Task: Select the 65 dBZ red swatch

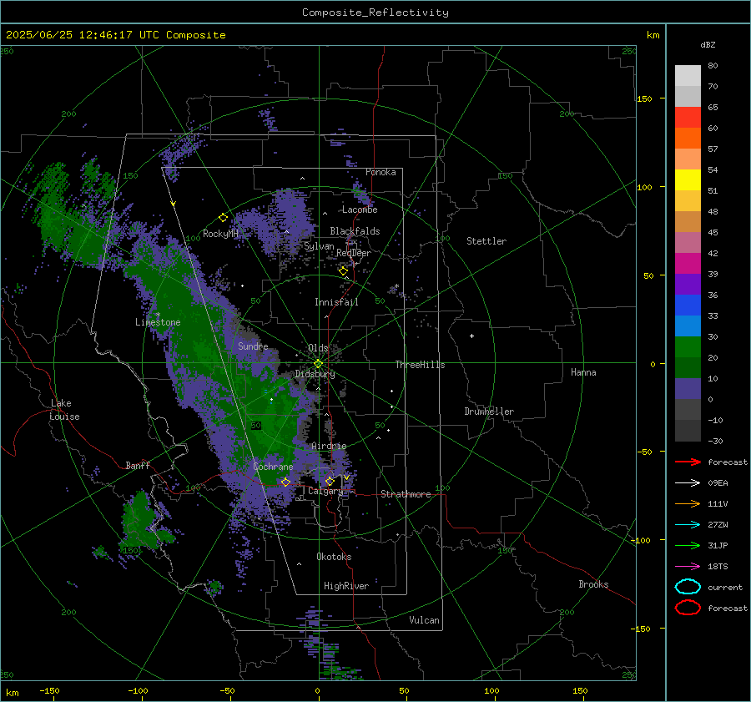Action: (688, 117)
